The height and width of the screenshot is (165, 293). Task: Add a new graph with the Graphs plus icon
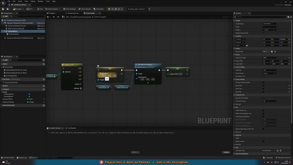tap(44, 64)
